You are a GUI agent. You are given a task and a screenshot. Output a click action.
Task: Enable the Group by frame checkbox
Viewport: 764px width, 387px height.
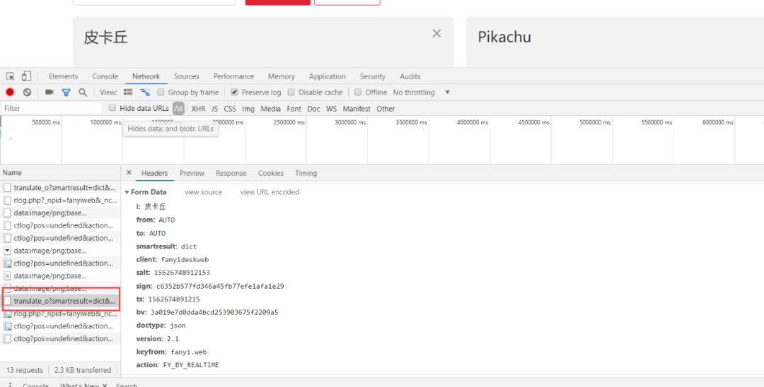pos(161,92)
